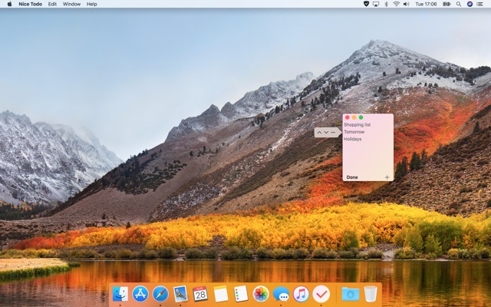Open Calendar showing 28 in the dock
The image size is (491, 307).
(x=200, y=294)
